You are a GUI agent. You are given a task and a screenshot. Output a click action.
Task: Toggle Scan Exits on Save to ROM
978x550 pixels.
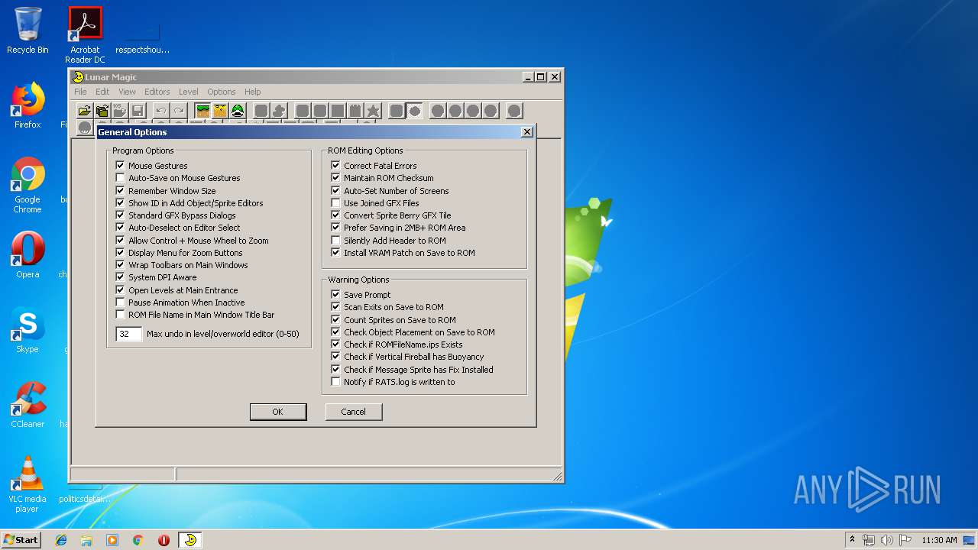tap(335, 307)
